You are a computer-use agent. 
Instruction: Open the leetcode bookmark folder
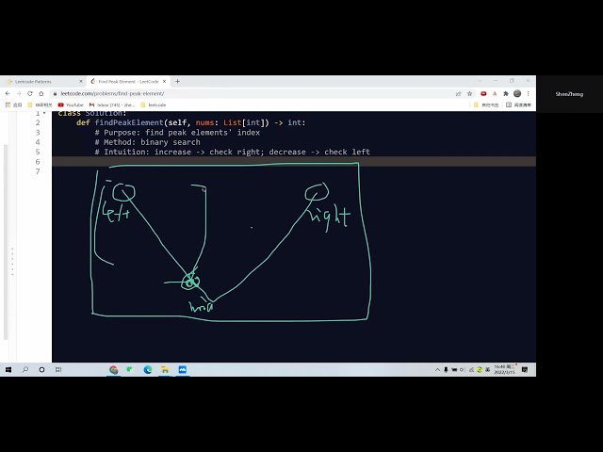point(154,105)
